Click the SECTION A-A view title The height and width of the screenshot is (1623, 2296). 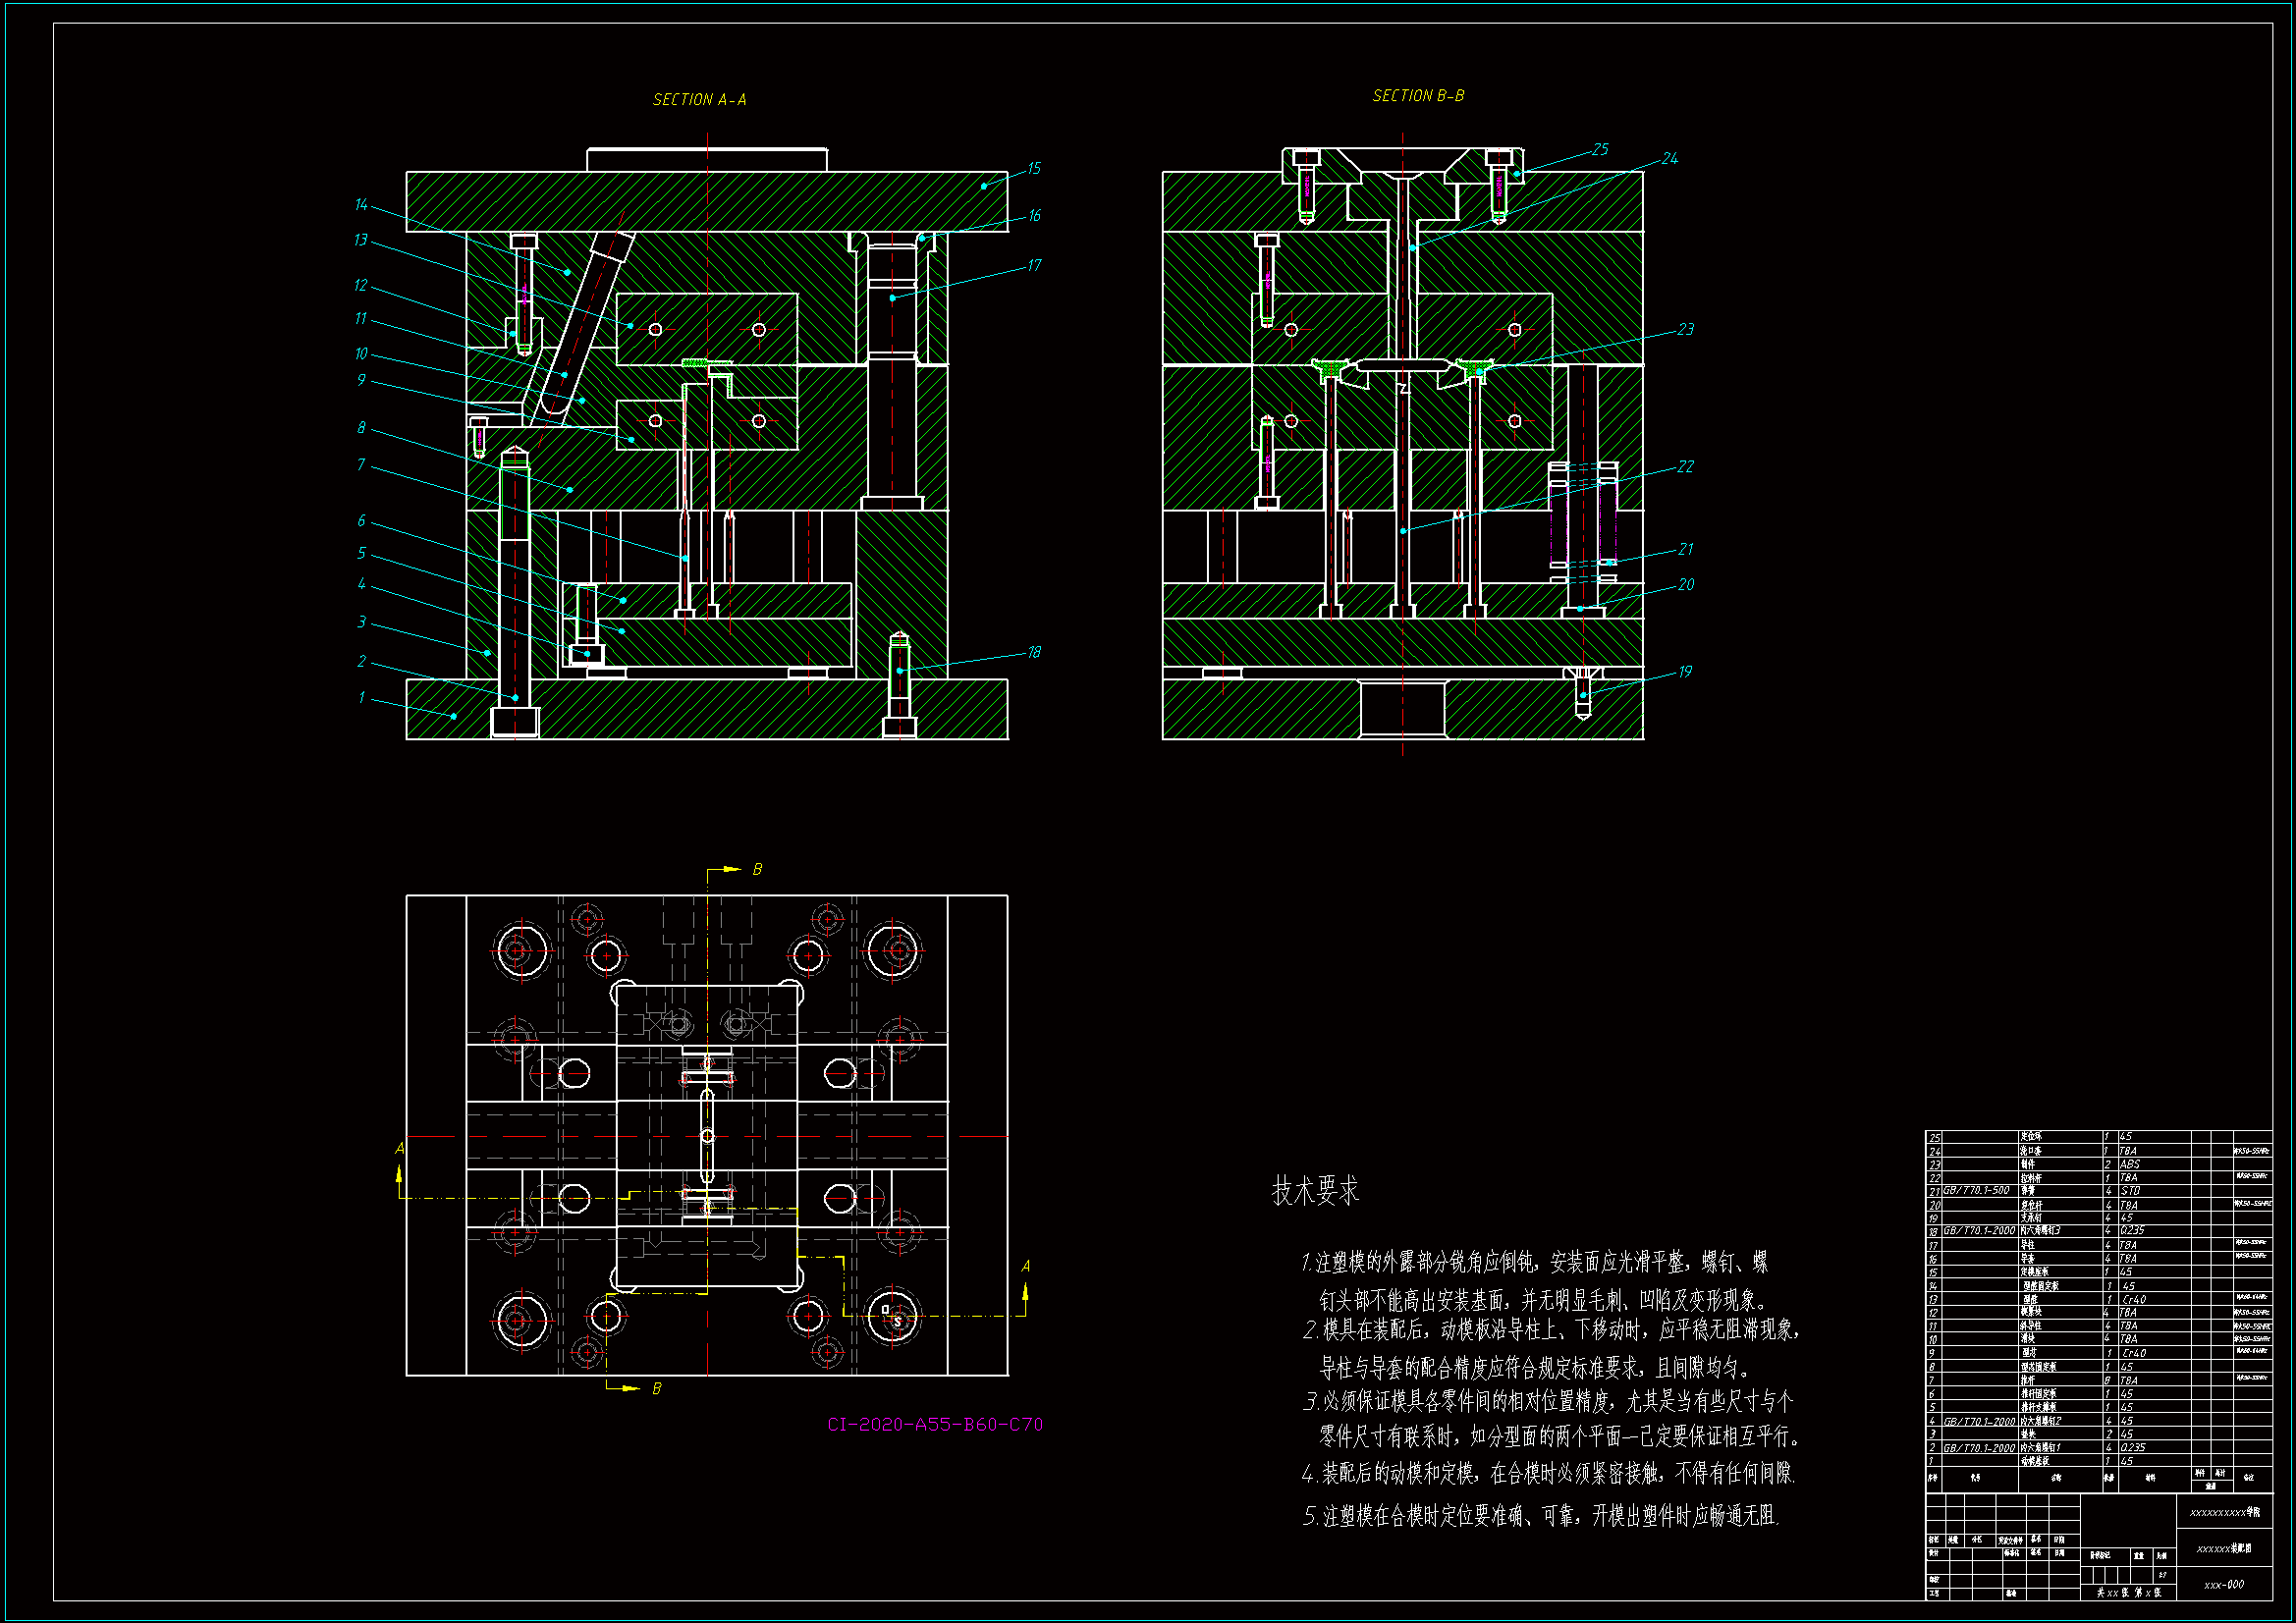coord(699,100)
